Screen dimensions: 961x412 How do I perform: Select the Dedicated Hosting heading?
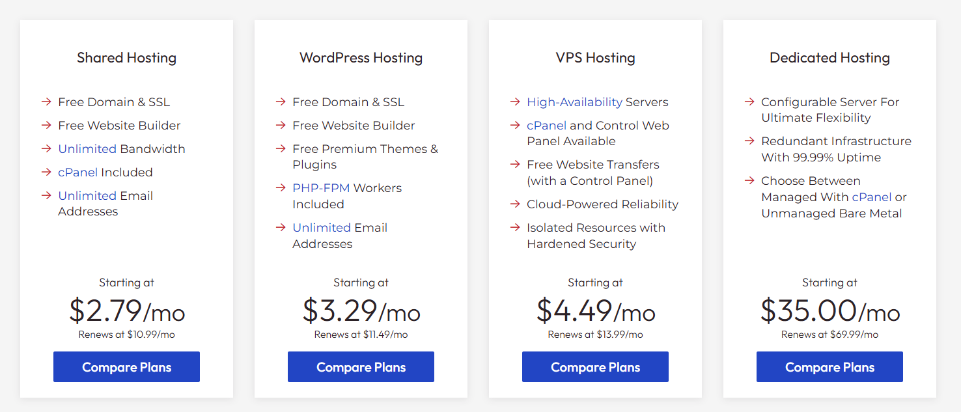tap(829, 58)
